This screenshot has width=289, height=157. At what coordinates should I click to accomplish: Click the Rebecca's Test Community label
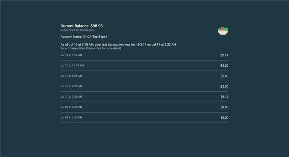pos(78,30)
